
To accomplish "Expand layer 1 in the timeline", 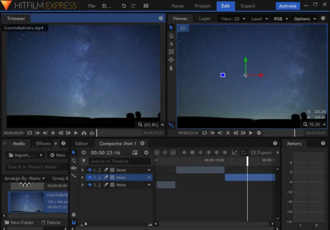I will 82,170.
